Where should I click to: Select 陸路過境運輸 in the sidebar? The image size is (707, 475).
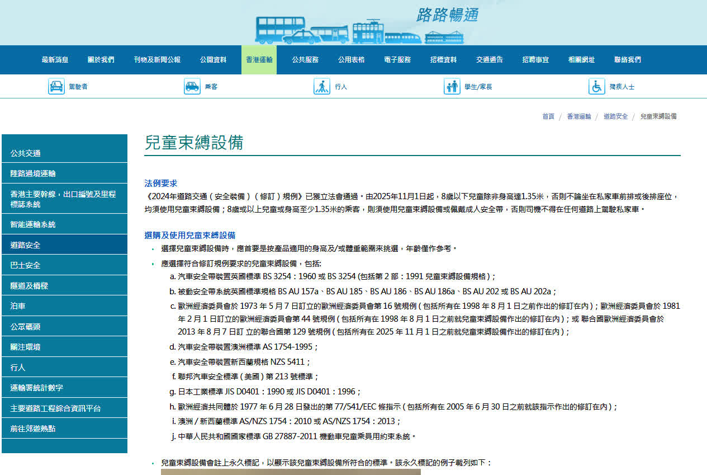click(x=33, y=173)
